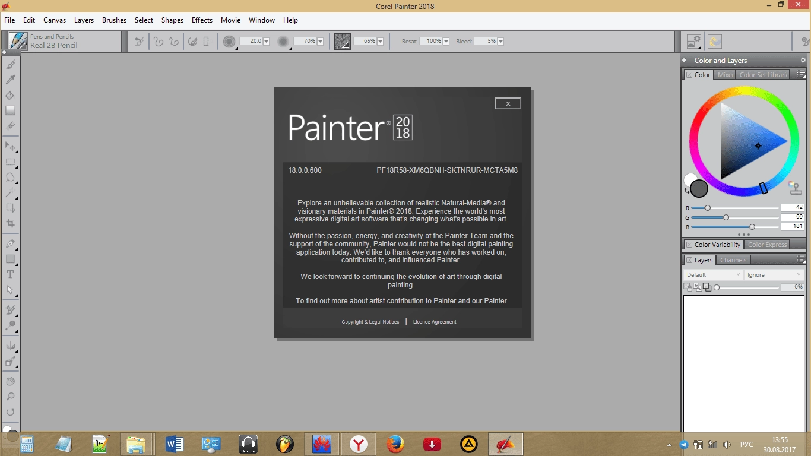Click the paper texture selector swatch
The width and height of the screenshot is (811, 456).
click(342, 42)
